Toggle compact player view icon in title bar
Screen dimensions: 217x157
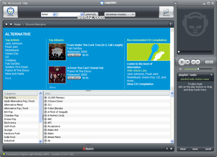click(x=175, y=3)
